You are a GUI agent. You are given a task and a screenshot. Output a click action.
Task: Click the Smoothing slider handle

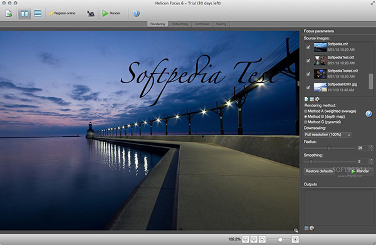coord(311,162)
